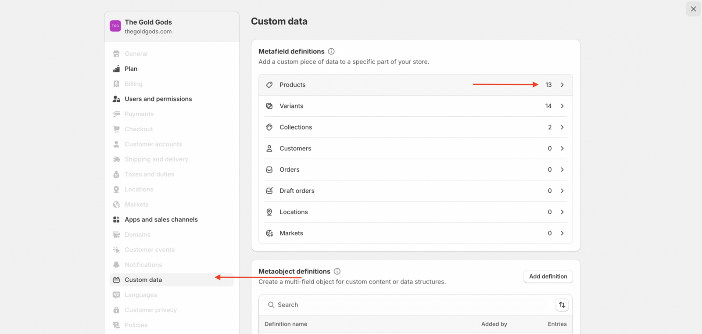The image size is (702, 334).
Task: Click the Custom data sidebar icon
Action: [x=116, y=280]
